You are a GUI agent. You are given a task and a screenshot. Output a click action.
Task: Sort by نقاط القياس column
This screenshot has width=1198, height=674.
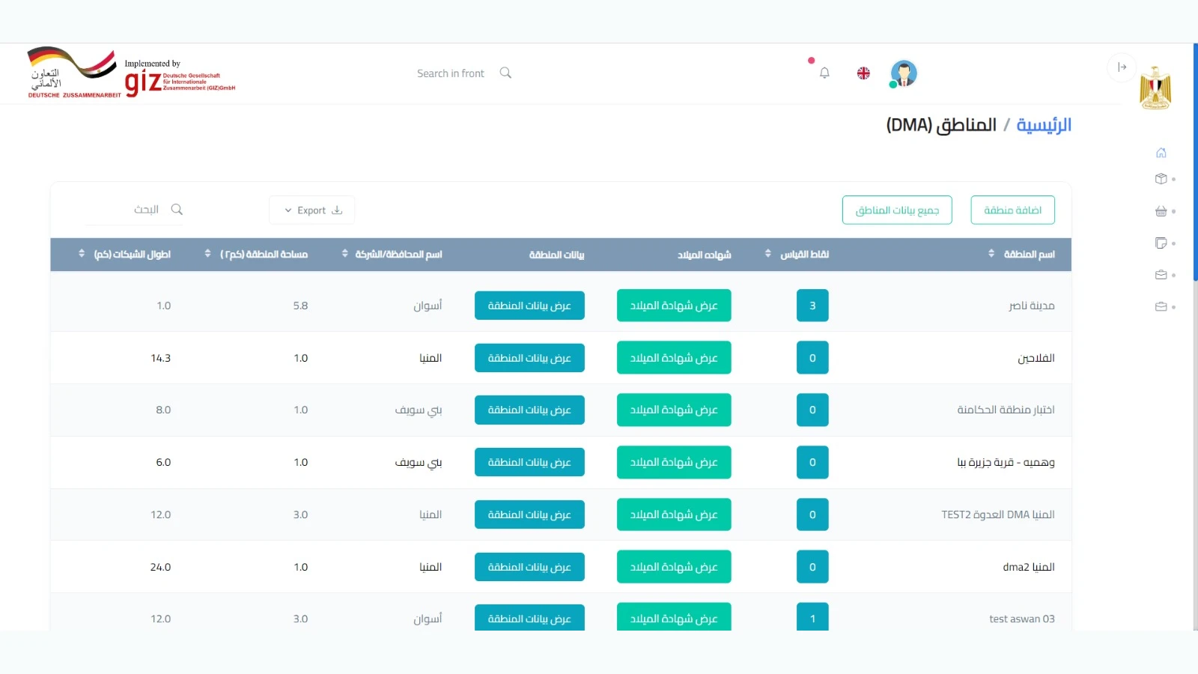click(768, 254)
